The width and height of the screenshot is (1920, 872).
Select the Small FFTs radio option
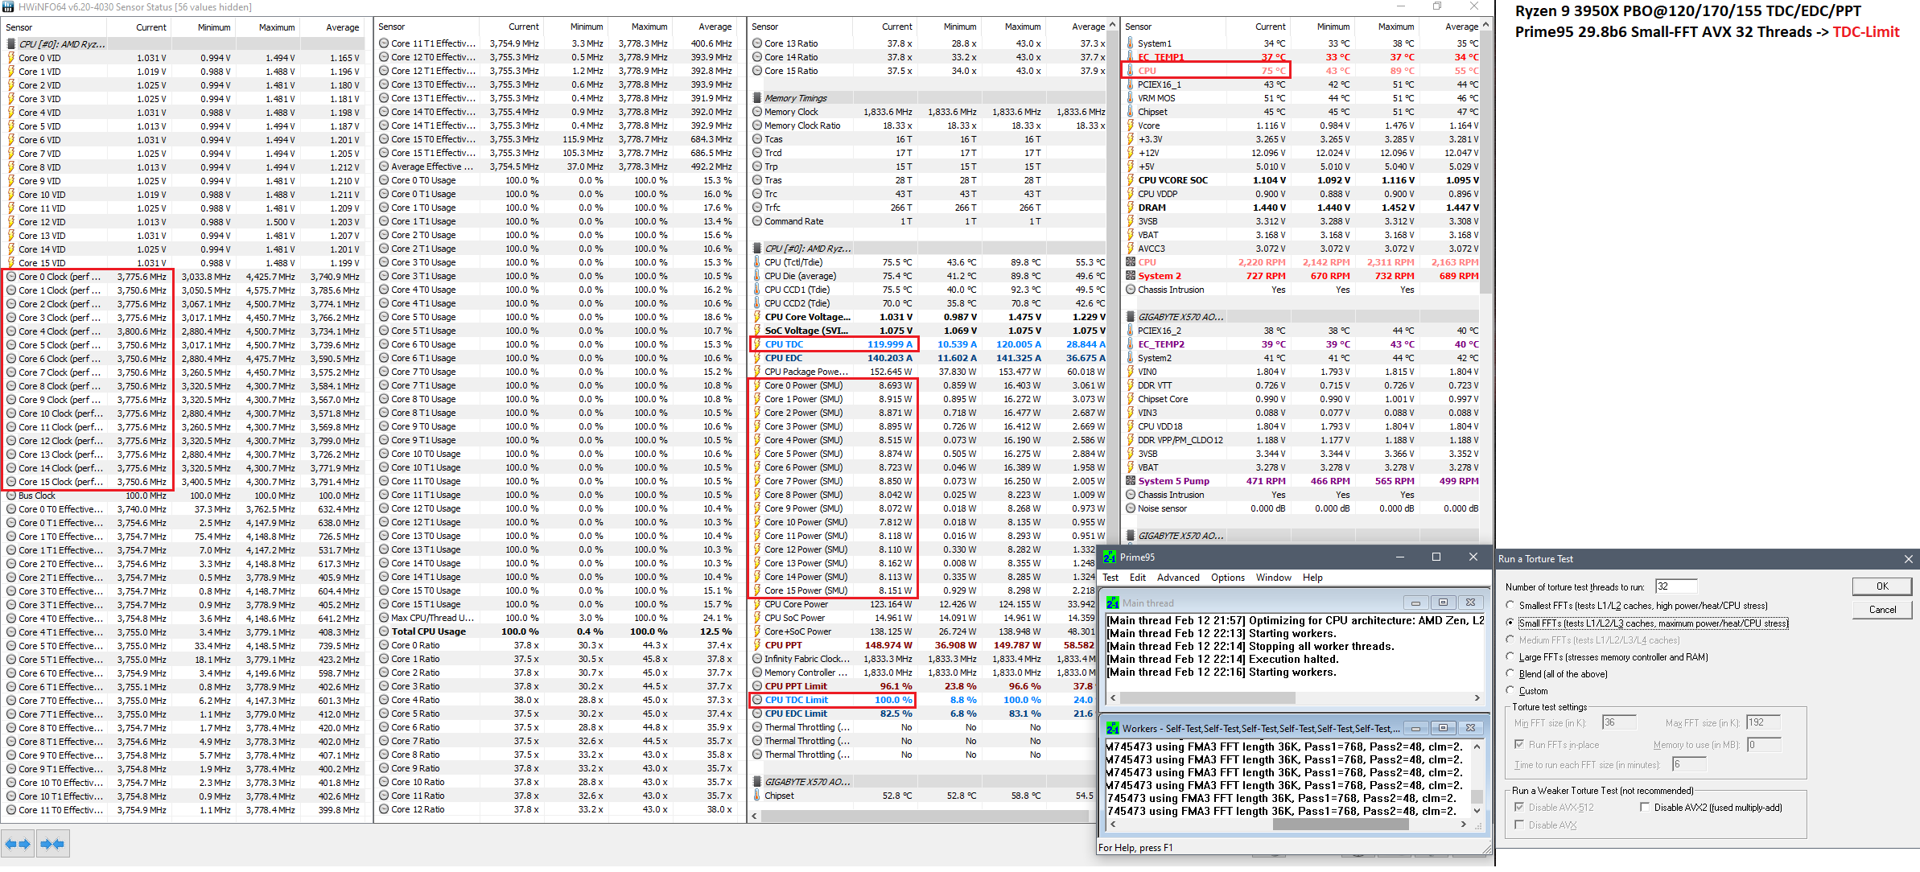point(1510,623)
